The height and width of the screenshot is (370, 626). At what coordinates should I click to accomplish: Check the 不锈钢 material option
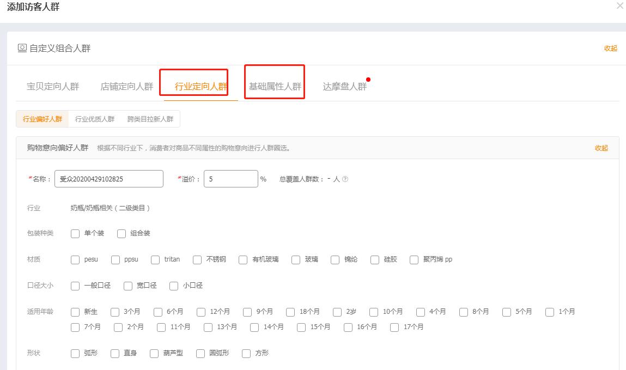(x=197, y=259)
